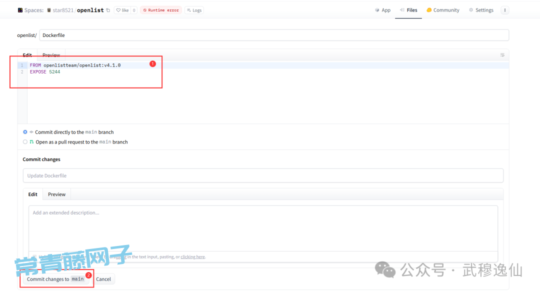Select Open as a pull request option

[x=25, y=142]
